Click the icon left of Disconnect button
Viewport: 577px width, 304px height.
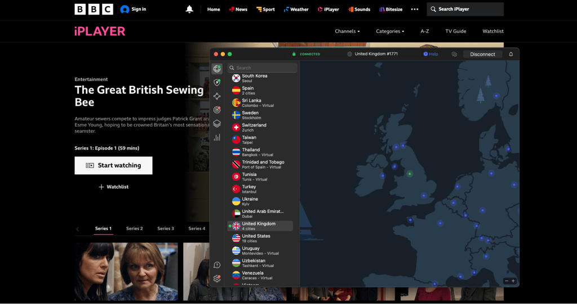tap(454, 54)
